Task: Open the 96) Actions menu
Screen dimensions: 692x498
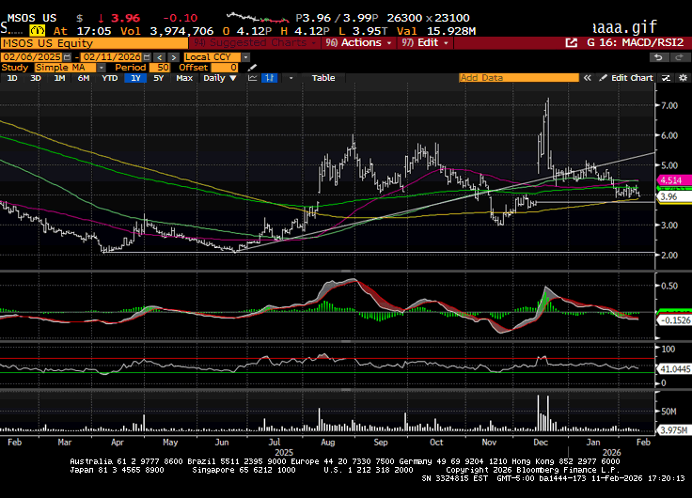Action: coord(358,43)
